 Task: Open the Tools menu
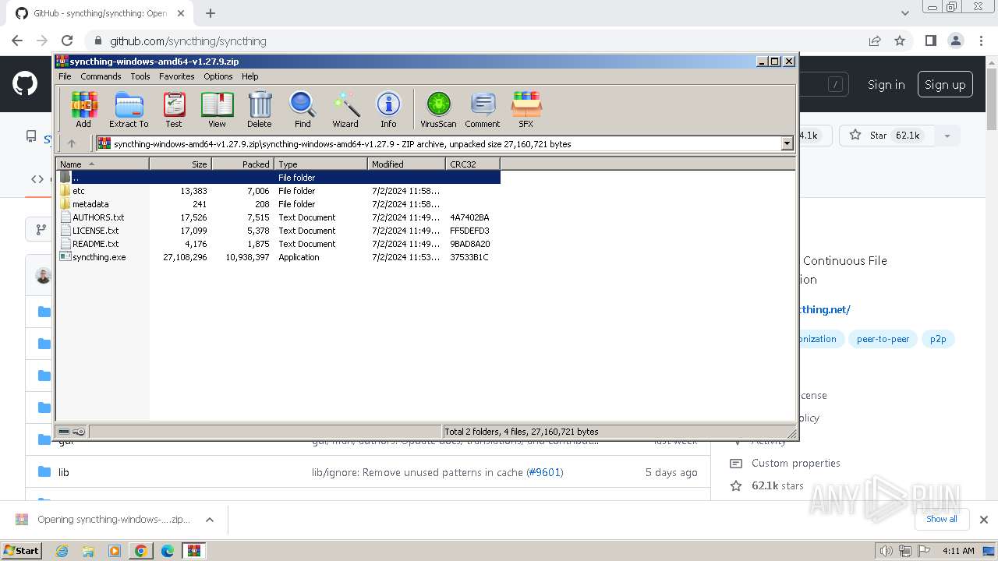coord(140,76)
